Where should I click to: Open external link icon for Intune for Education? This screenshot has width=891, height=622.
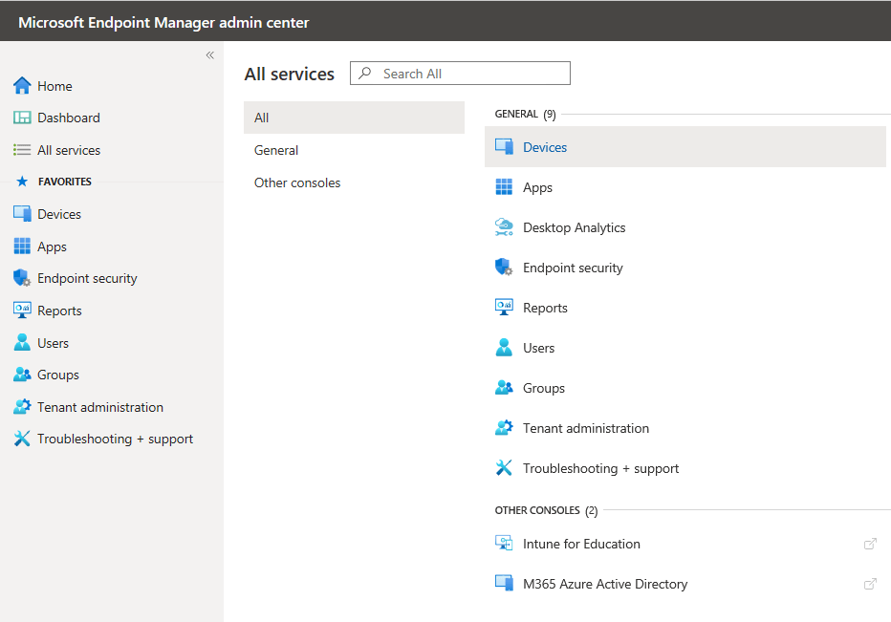tap(870, 544)
